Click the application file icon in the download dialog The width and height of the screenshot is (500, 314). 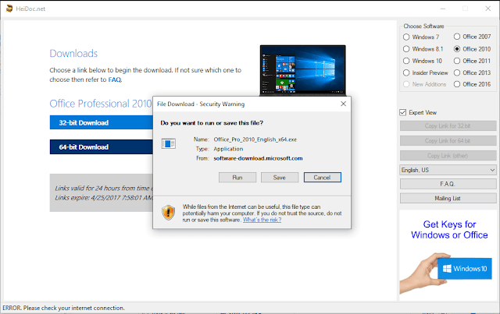click(x=169, y=144)
